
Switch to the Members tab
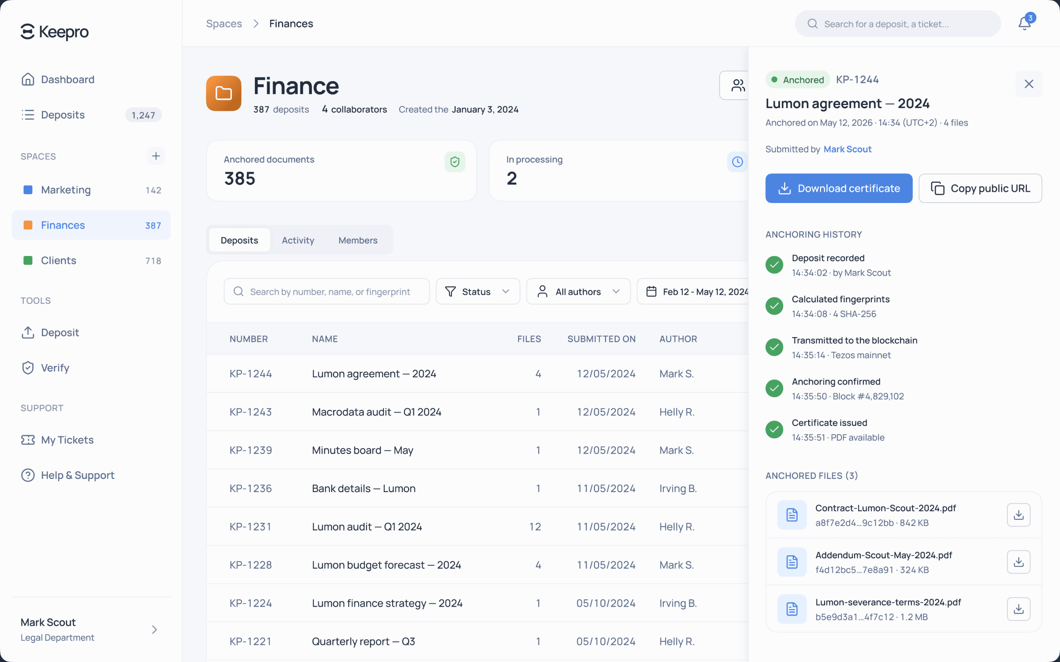click(358, 240)
